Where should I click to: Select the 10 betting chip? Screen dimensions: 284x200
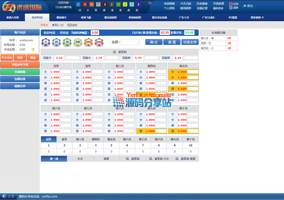[57, 42]
